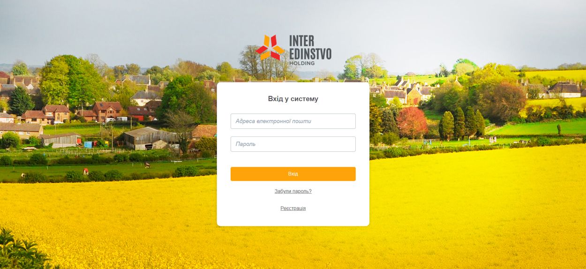Click empty space below the Реєстрація link
The height and width of the screenshot is (269, 586).
click(293, 219)
